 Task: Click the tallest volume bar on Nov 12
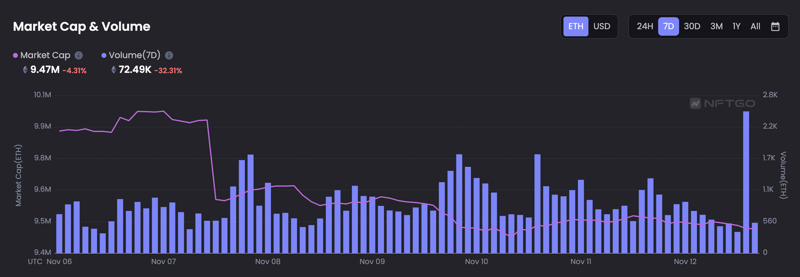pyautogui.click(x=746, y=182)
